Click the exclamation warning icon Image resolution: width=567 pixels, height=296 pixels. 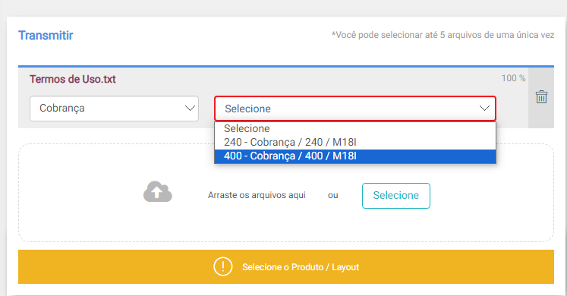[x=222, y=266]
